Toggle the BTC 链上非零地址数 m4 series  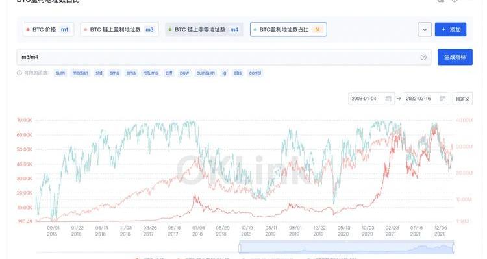[205, 29]
